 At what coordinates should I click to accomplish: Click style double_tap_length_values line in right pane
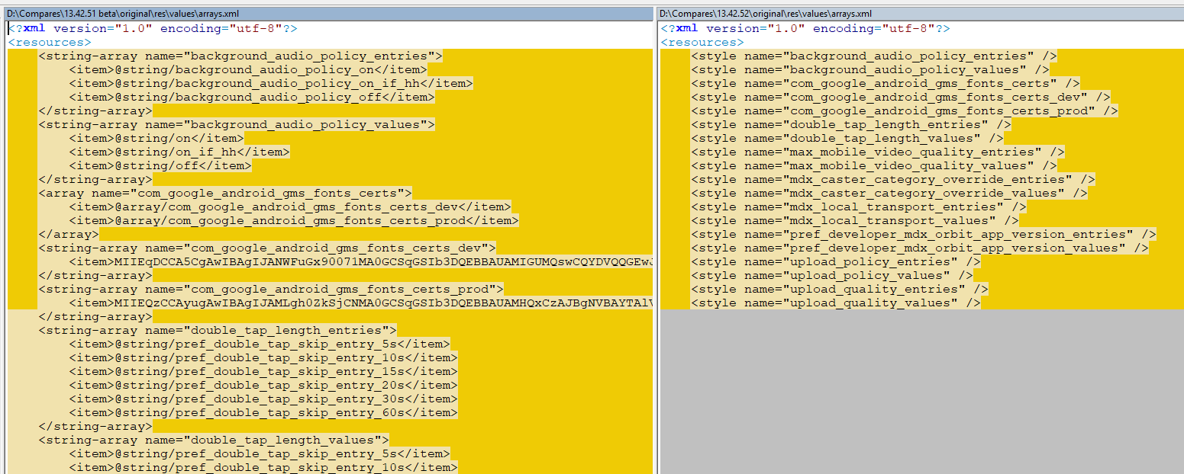(x=847, y=138)
